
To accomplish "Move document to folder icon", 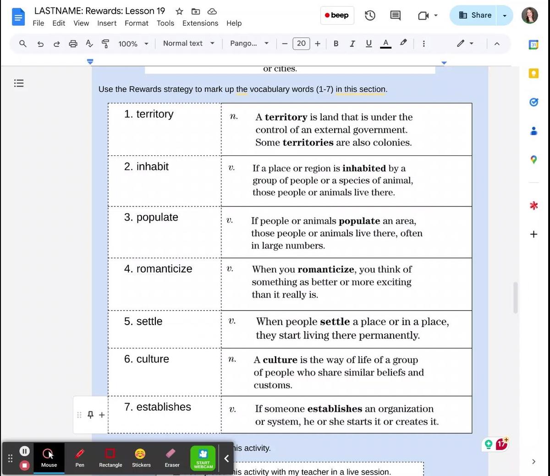I will click(196, 11).
